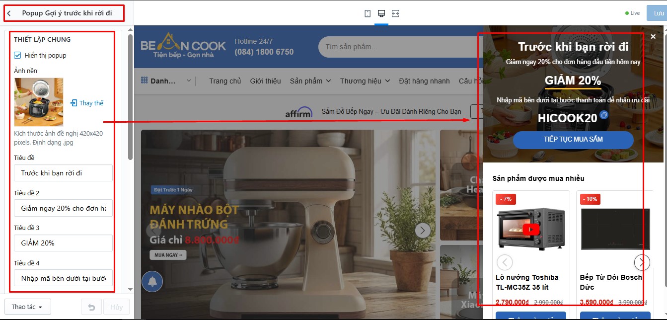667x320 pixels.
Task: Expand the Thương hiệu menu
Action: 365,81
